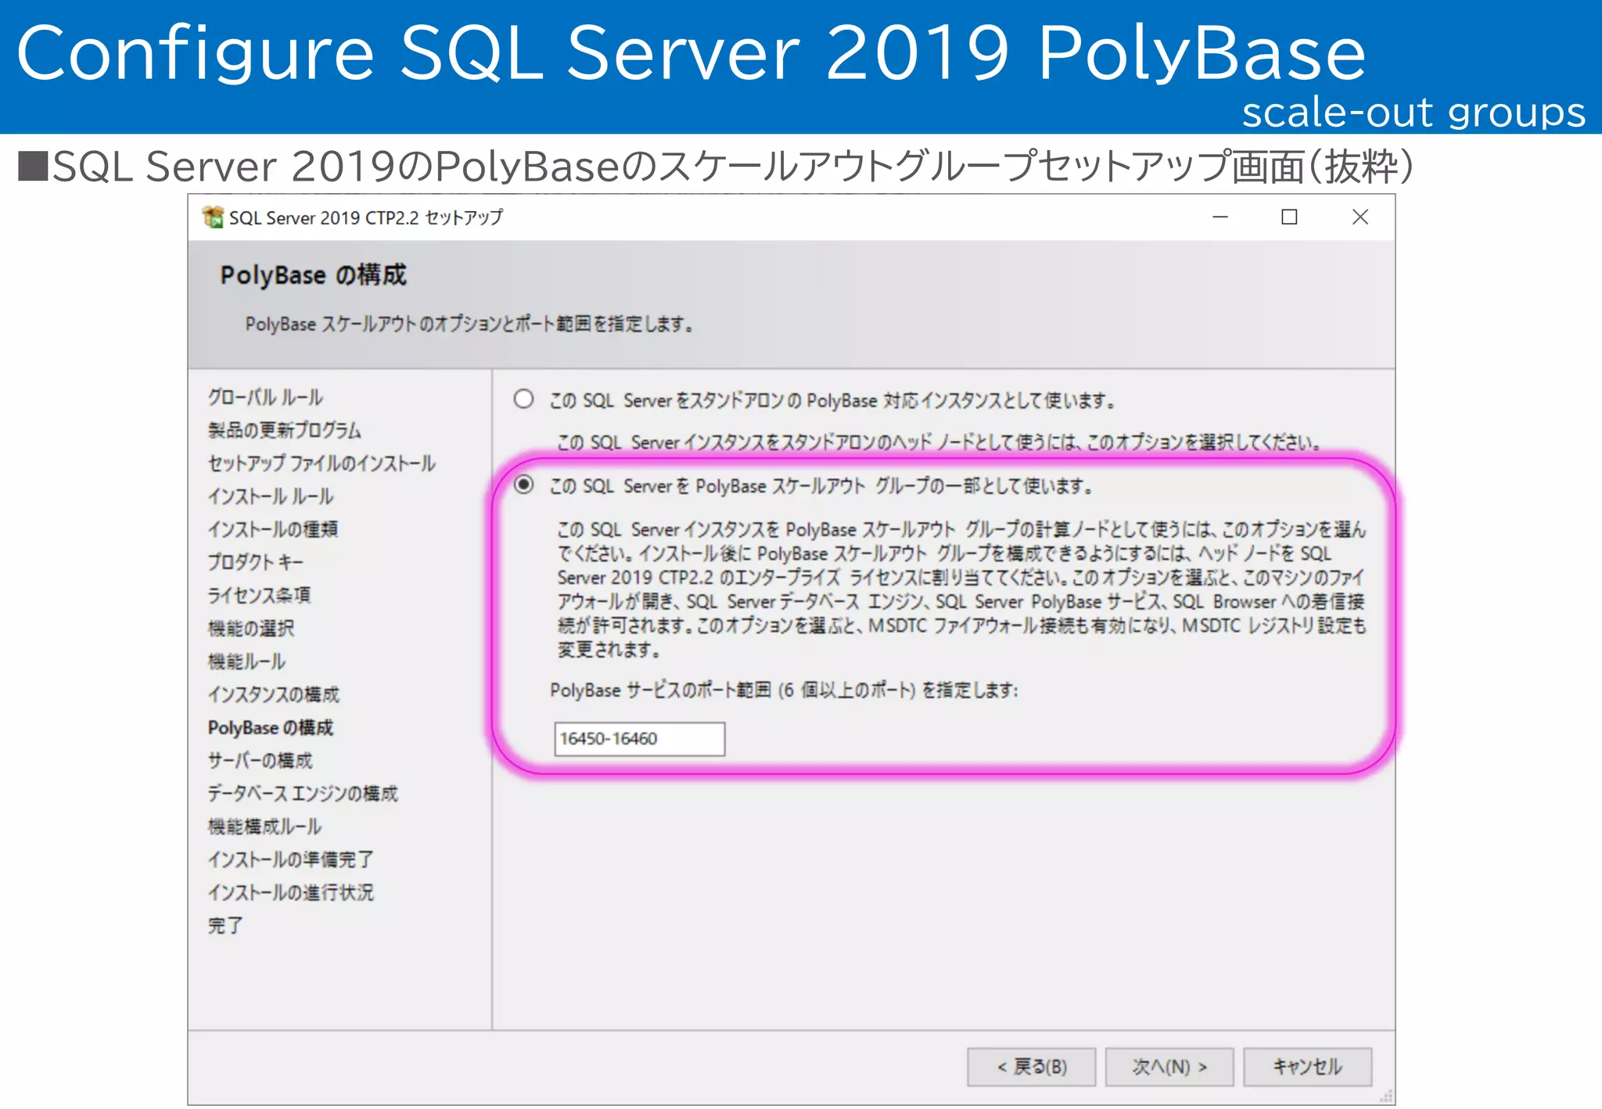The height and width of the screenshot is (1109, 1602).
Task: Click the port range field showing 16450-16460
Action: [x=639, y=738]
